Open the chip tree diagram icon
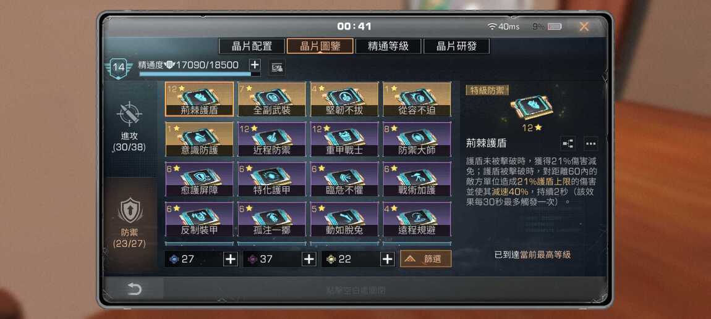 (x=568, y=143)
